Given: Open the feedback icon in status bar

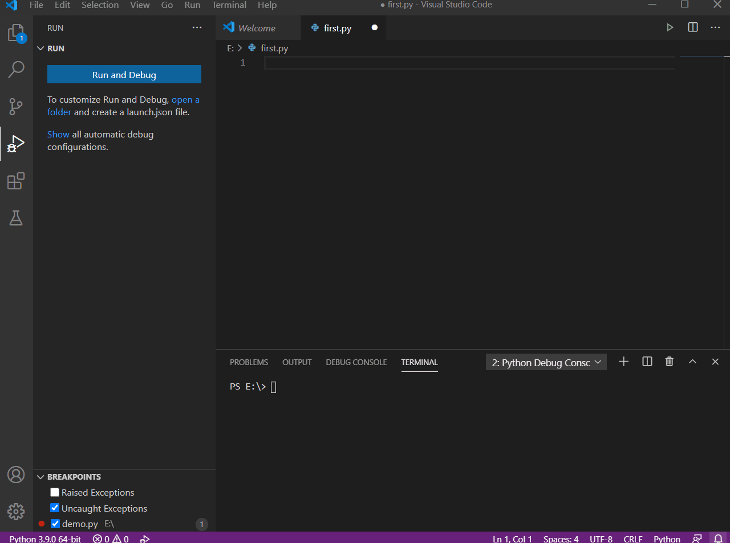Looking at the screenshot, I should coord(697,538).
